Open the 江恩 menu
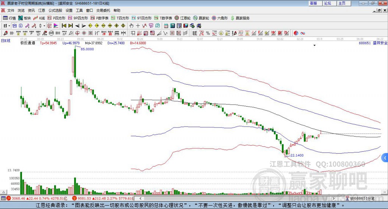 42,10
